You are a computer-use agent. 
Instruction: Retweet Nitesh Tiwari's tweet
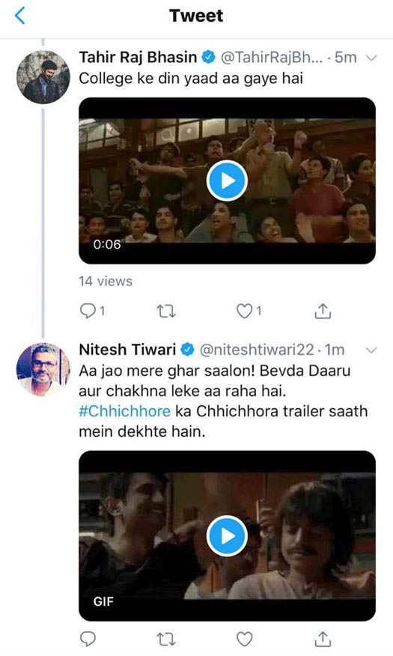click(166, 639)
